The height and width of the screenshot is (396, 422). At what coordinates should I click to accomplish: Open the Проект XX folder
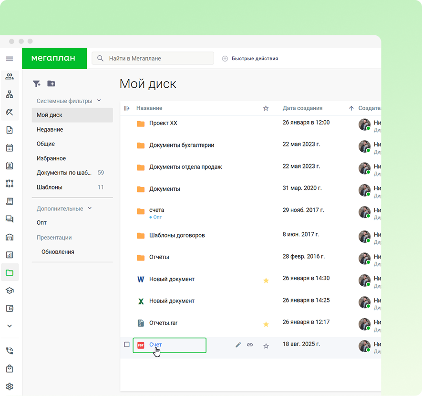[163, 123]
